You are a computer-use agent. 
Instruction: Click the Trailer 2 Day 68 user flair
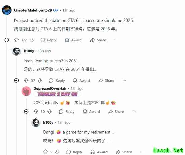(x=57, y=94)
